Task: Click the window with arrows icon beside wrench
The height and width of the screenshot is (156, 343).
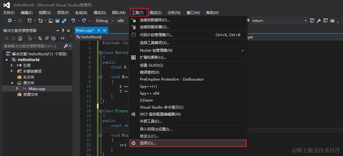Action: [x=326, y=20]
